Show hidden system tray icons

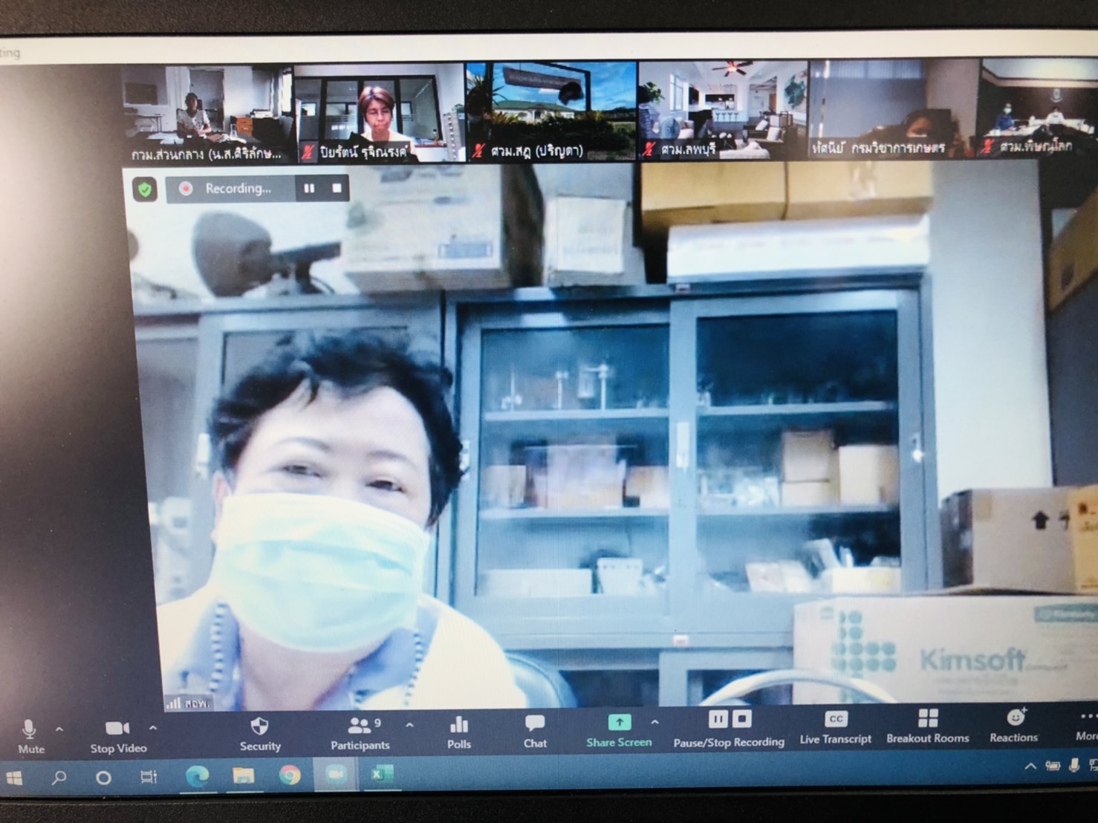1030,766
